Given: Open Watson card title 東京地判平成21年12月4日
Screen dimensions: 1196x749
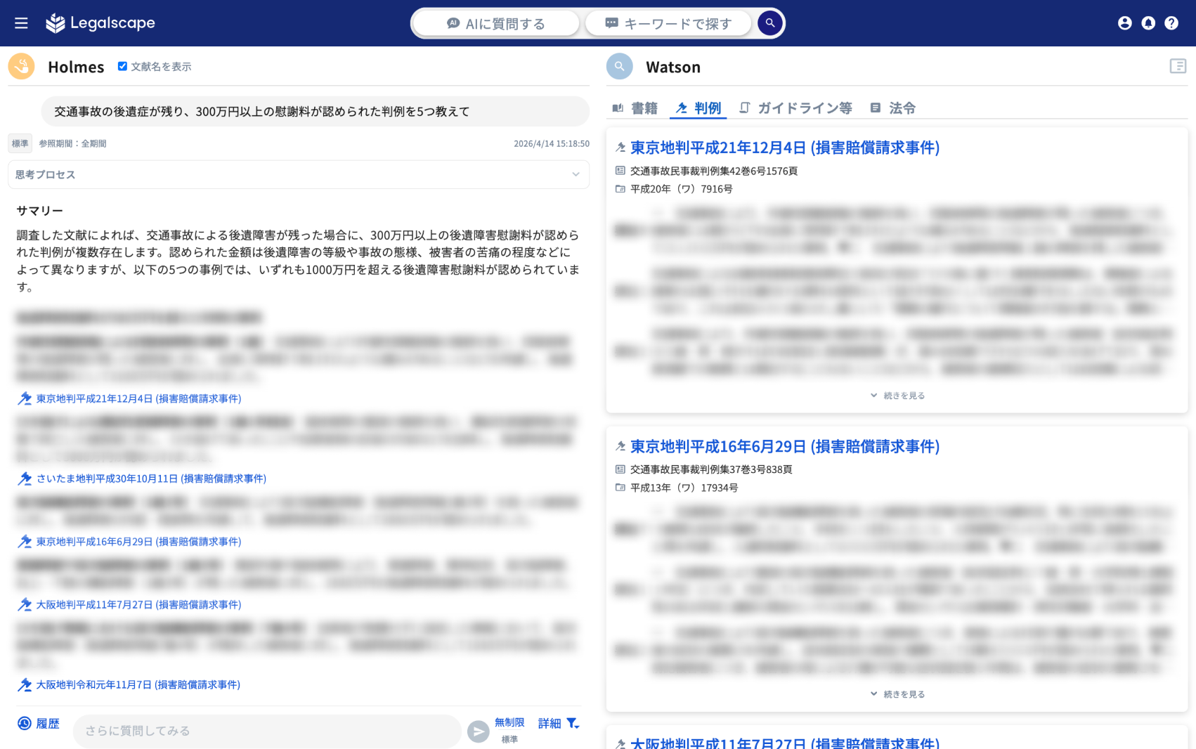Looking at the screenshot, I should pyautogui.click(x=785, y=148).
